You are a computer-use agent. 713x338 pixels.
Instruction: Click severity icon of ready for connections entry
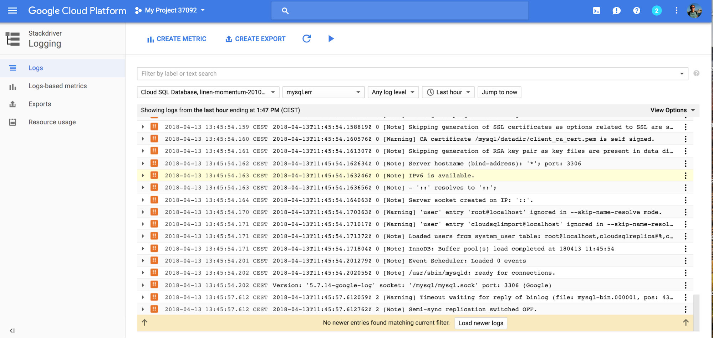(154, 272)
